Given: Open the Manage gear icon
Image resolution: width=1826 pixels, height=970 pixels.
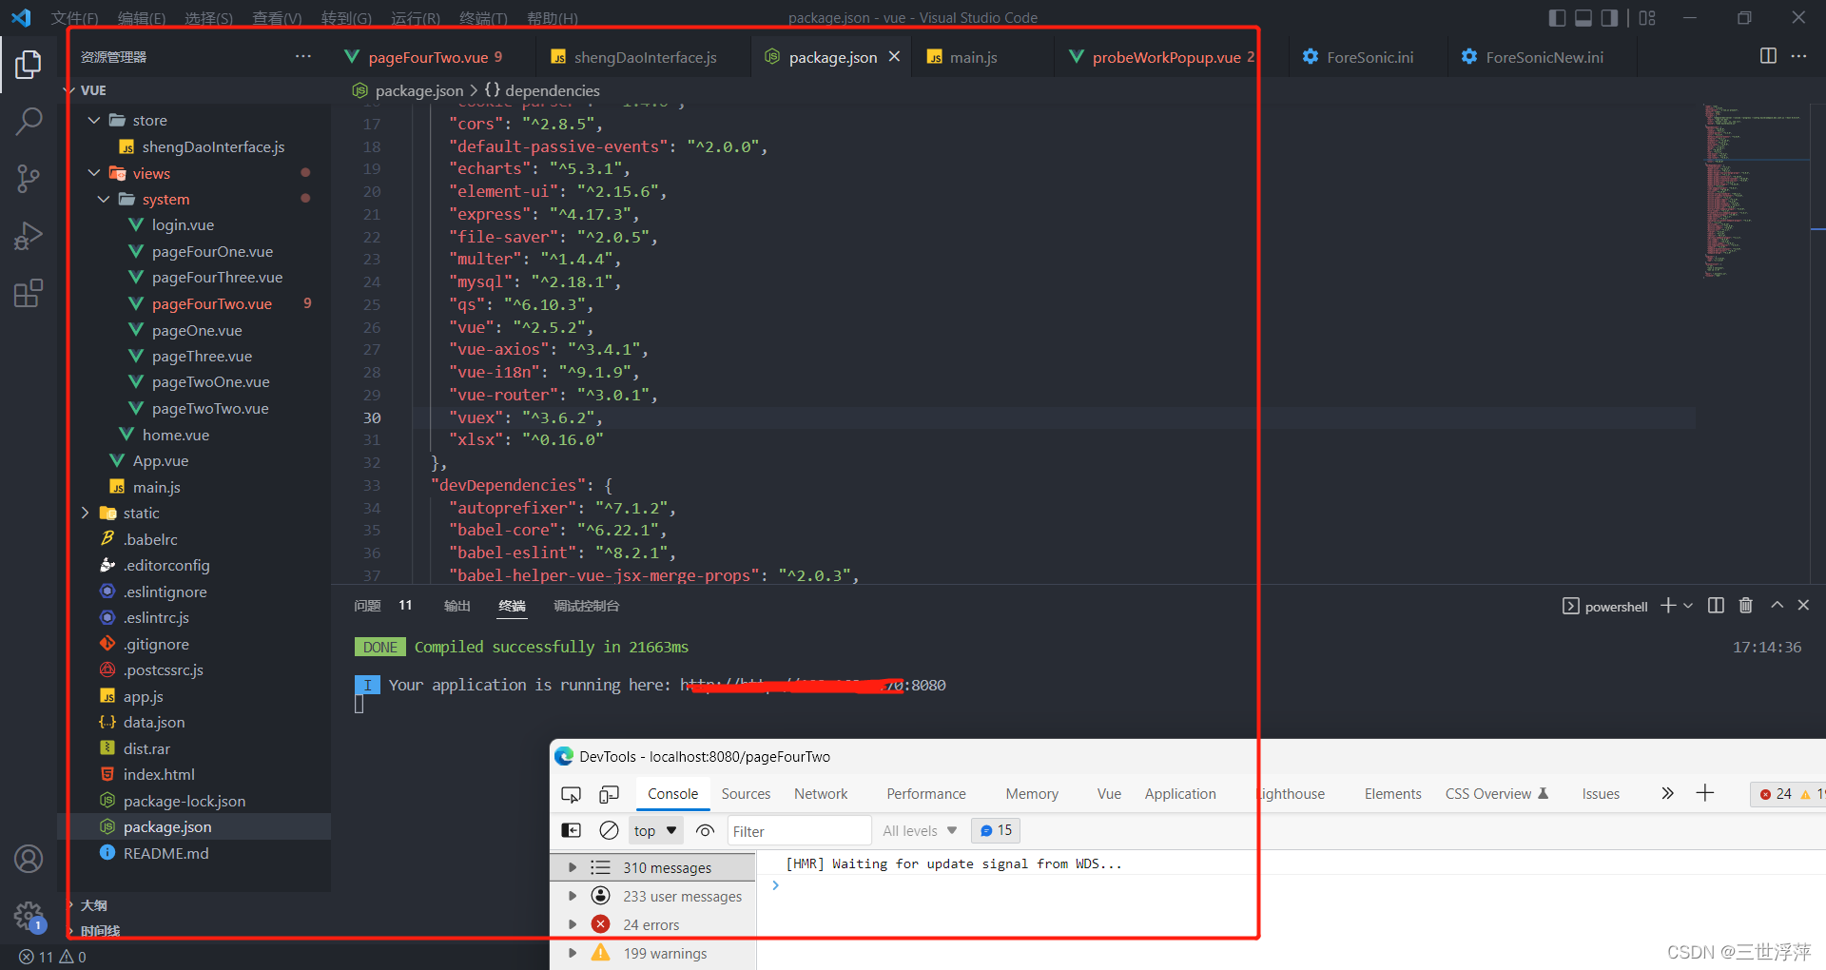Looking at the screenshot, I should 29,917.
